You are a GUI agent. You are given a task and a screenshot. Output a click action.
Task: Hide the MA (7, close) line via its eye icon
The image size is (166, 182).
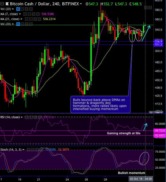[25, 14]
